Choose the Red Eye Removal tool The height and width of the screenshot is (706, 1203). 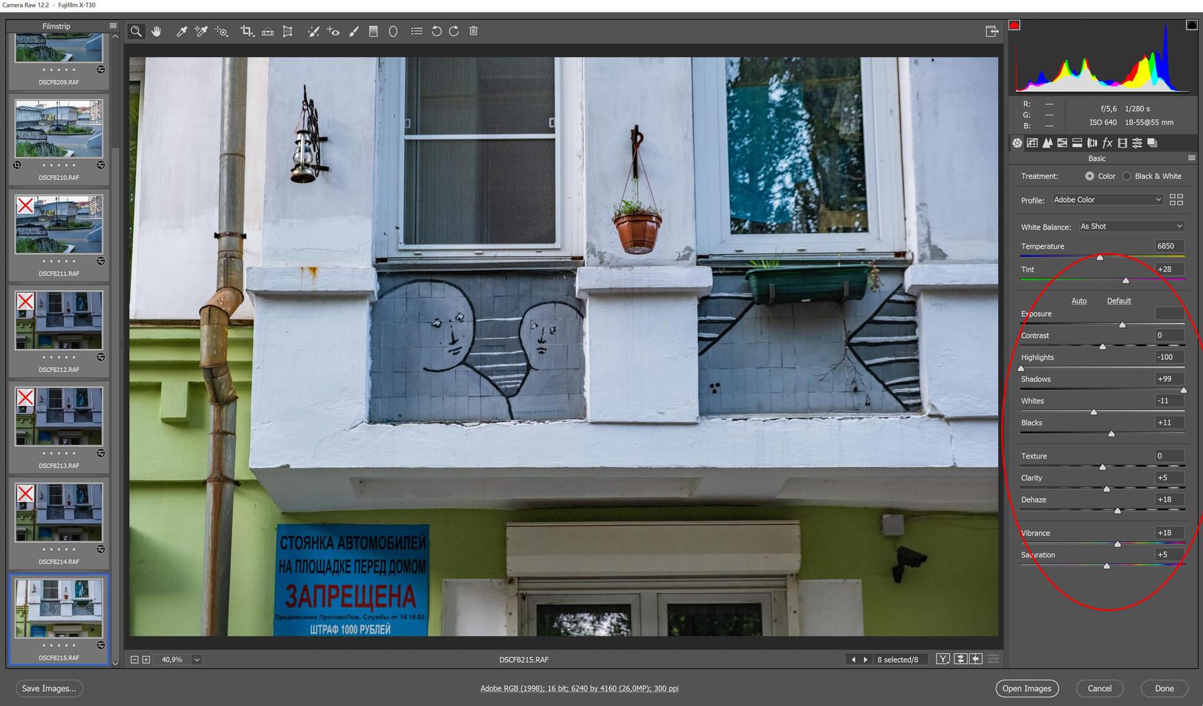pyautogui.click(x=333, y=31)
